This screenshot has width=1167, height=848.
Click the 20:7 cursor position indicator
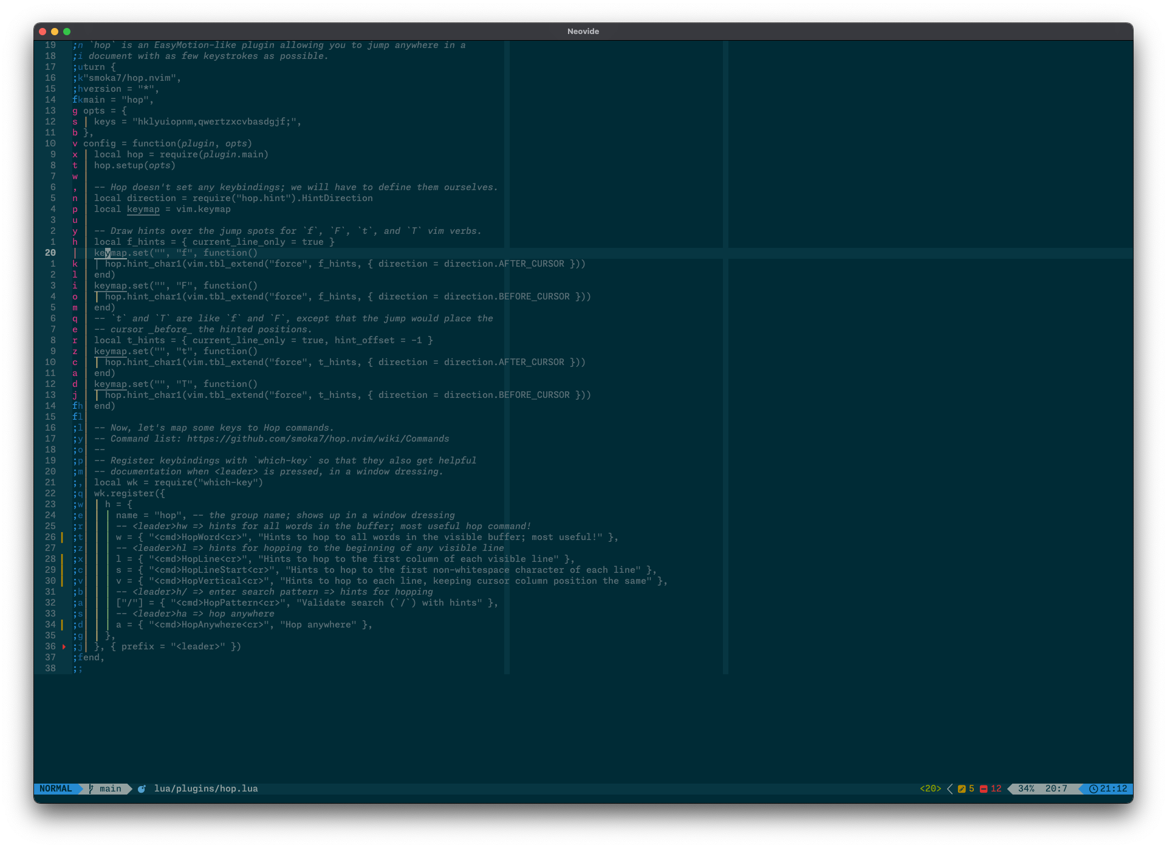(1056, 788)
